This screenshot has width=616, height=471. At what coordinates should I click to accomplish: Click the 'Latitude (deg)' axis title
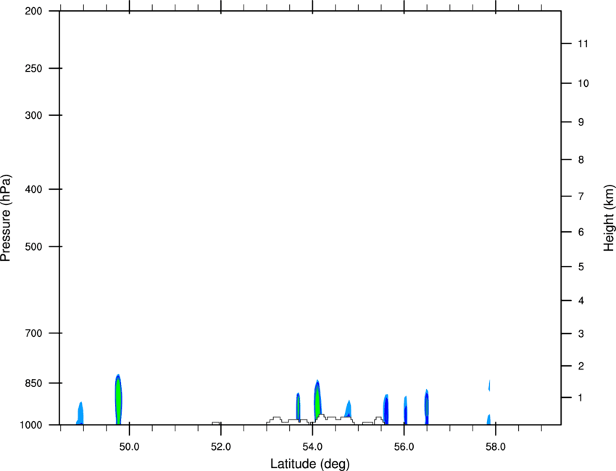(x=309, y=464)
